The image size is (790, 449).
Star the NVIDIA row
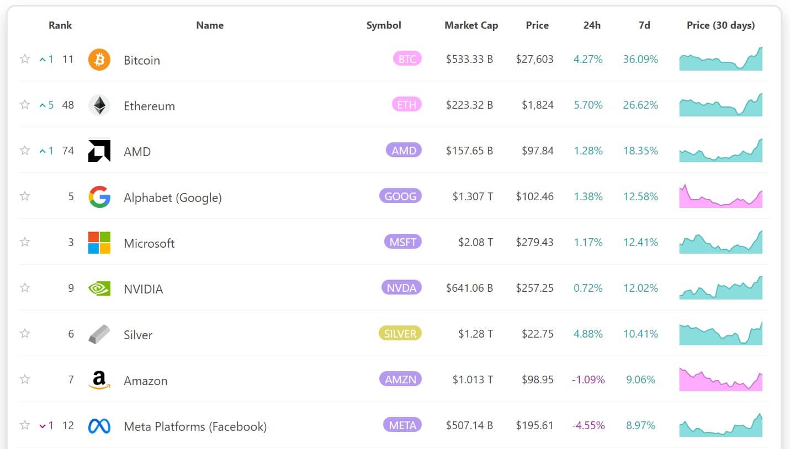coord(25,288)
